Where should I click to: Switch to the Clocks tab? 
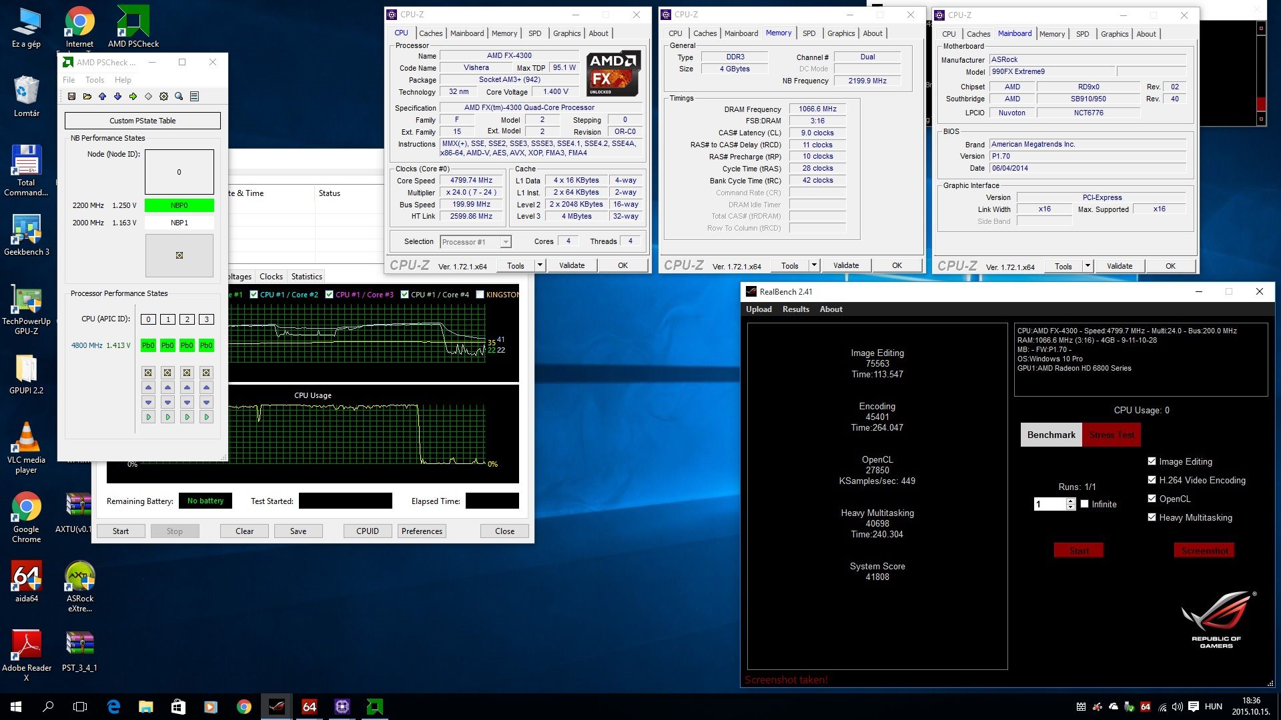(x=271, y=277)
